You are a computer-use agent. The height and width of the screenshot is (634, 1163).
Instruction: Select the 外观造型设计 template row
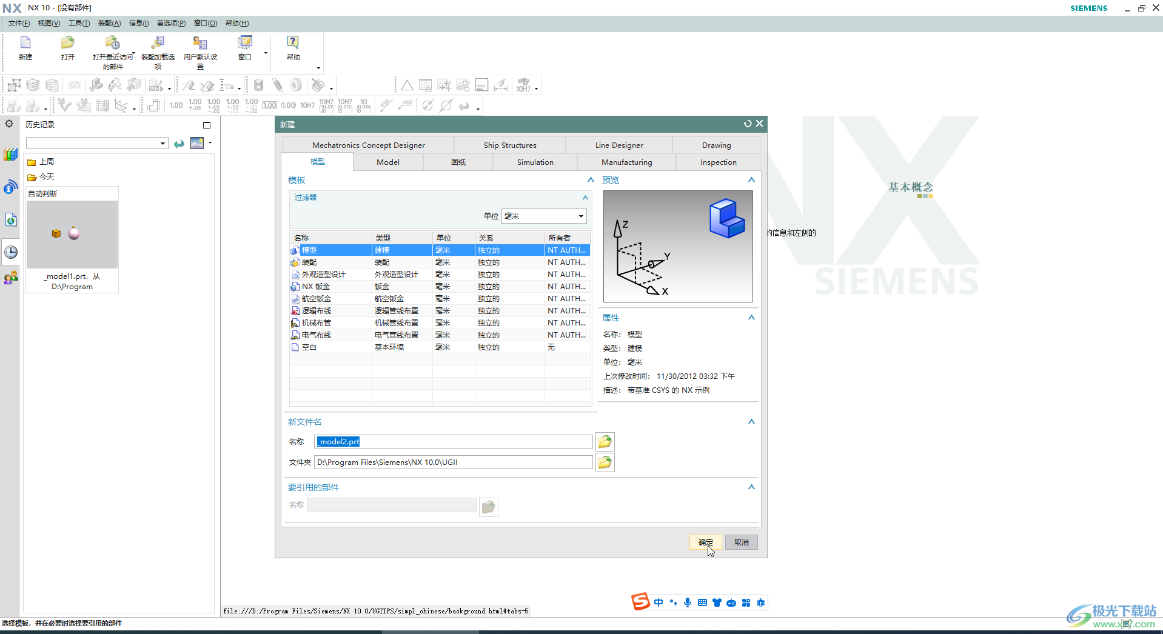point(440,275)
